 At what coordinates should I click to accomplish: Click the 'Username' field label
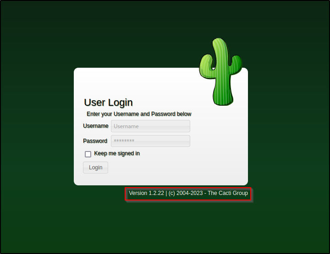point(95,126)
